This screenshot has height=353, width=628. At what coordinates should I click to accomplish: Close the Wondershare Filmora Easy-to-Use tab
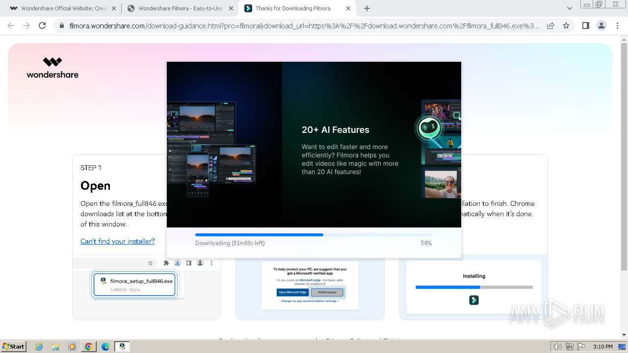click(x=231, y=8)
